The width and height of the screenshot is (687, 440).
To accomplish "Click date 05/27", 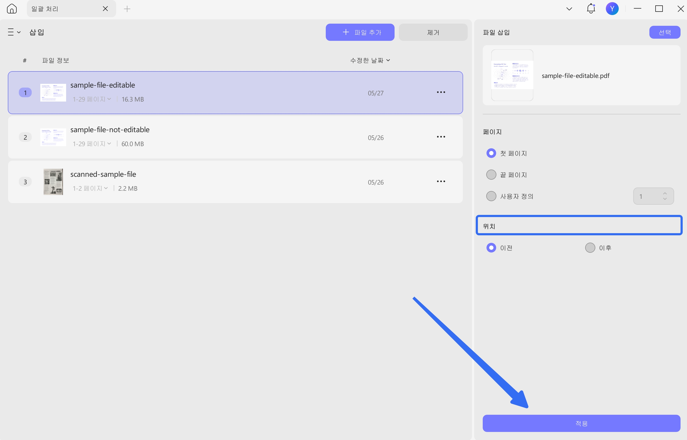I will pos(376,93).
